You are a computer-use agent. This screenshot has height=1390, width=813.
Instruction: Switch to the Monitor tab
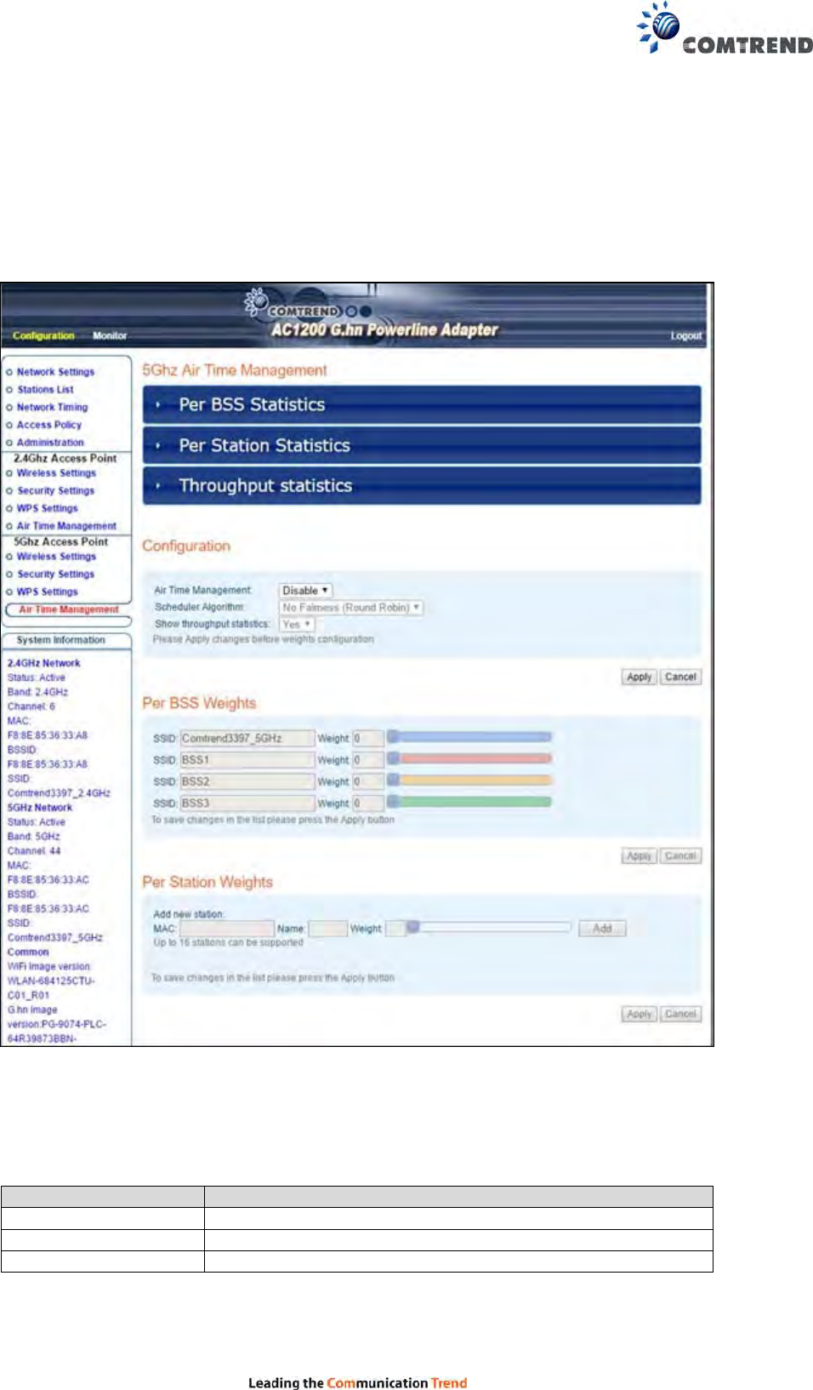click(x=110, y=335)
